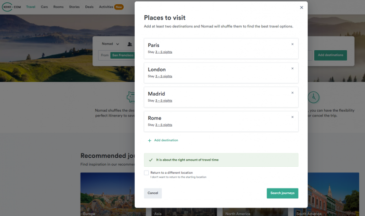Remove the Madrid destination

(x=292, y=93)
